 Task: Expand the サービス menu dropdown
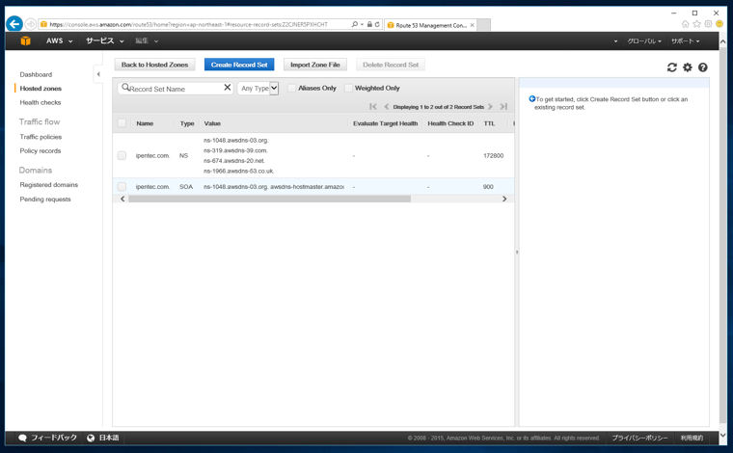105,41
